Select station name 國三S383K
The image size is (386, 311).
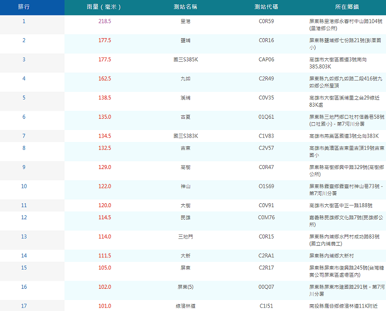coord(186,136)
